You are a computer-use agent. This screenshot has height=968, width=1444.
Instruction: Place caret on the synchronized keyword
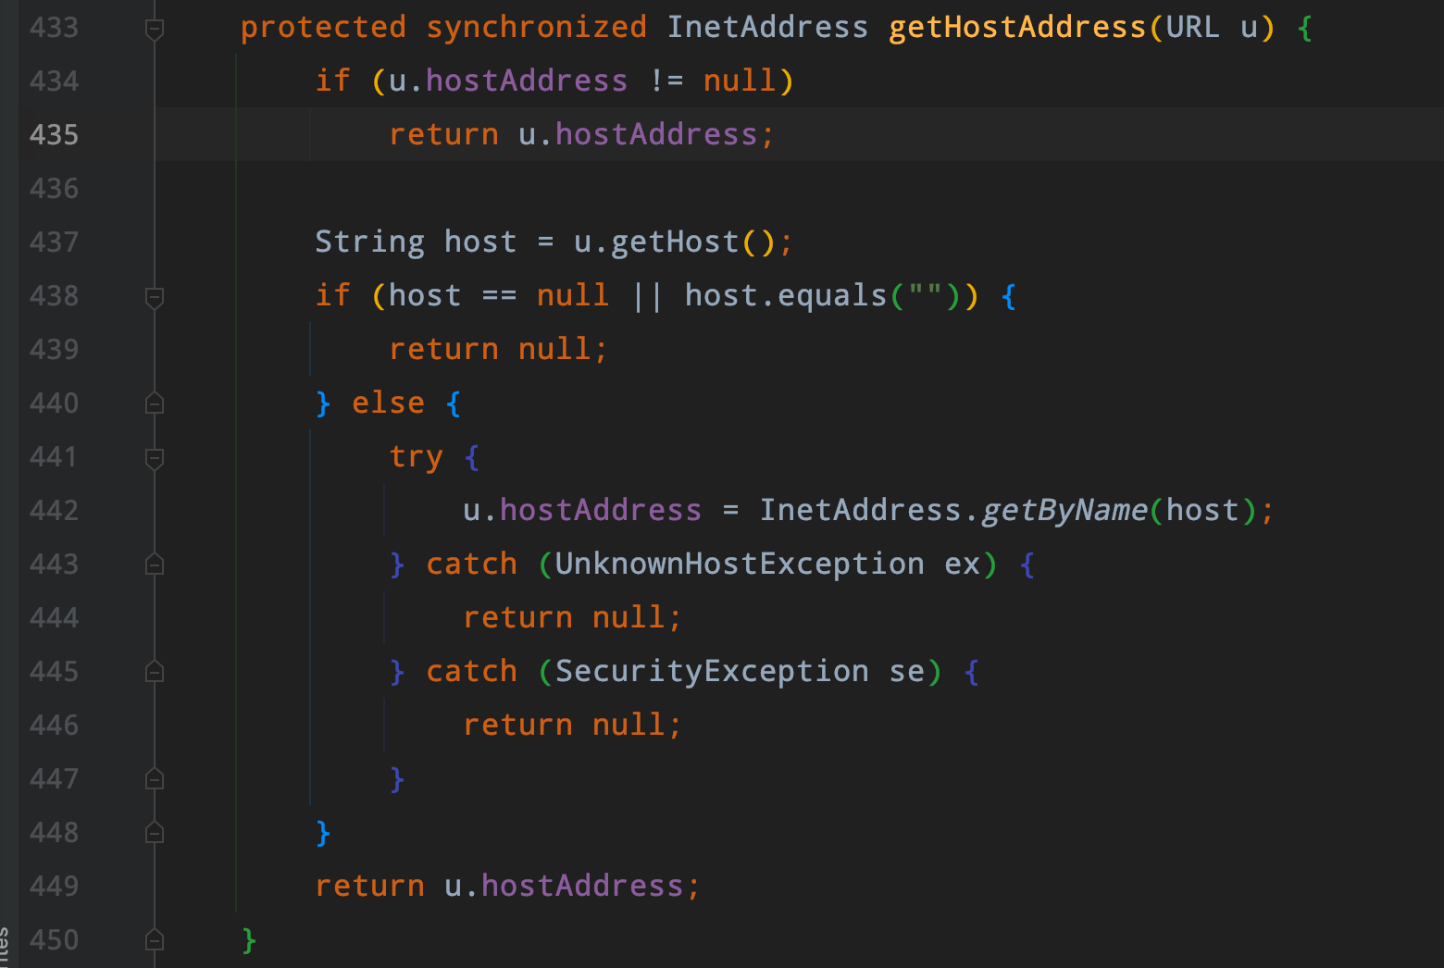pyautogui.click(x=535, y=27)
